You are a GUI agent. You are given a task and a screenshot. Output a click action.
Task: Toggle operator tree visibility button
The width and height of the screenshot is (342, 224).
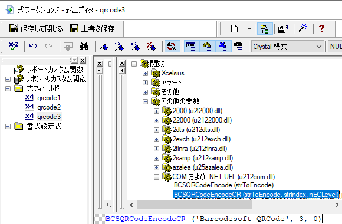[223, 46]
